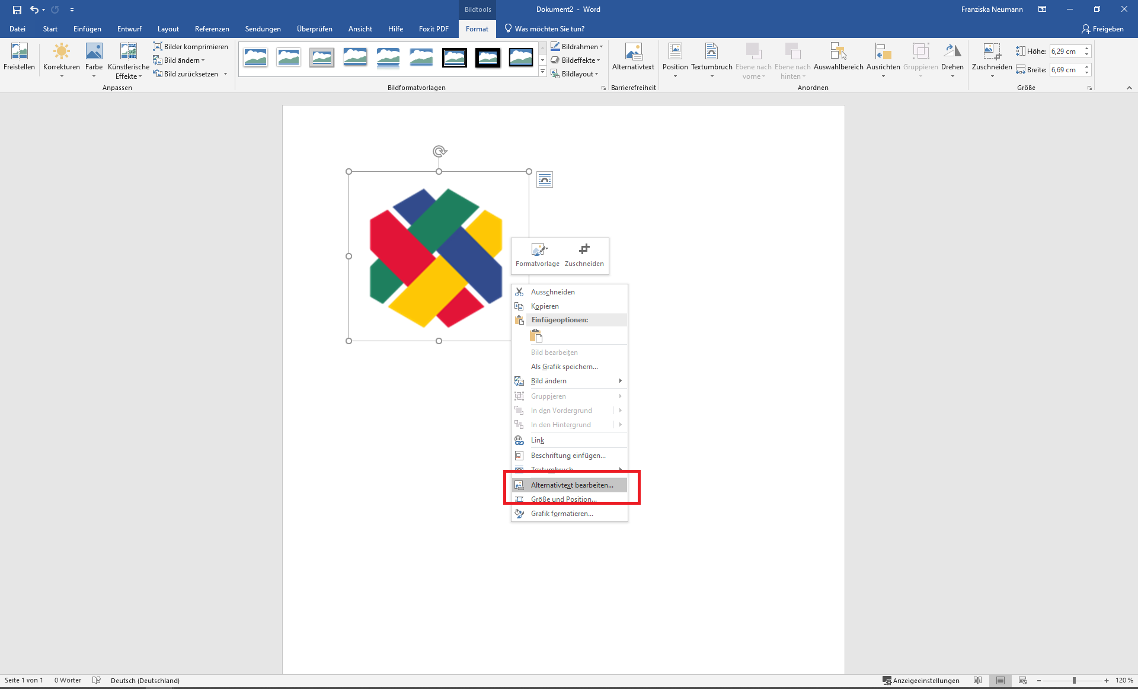Open the Bildrahmen dropdown

[577, 46]
